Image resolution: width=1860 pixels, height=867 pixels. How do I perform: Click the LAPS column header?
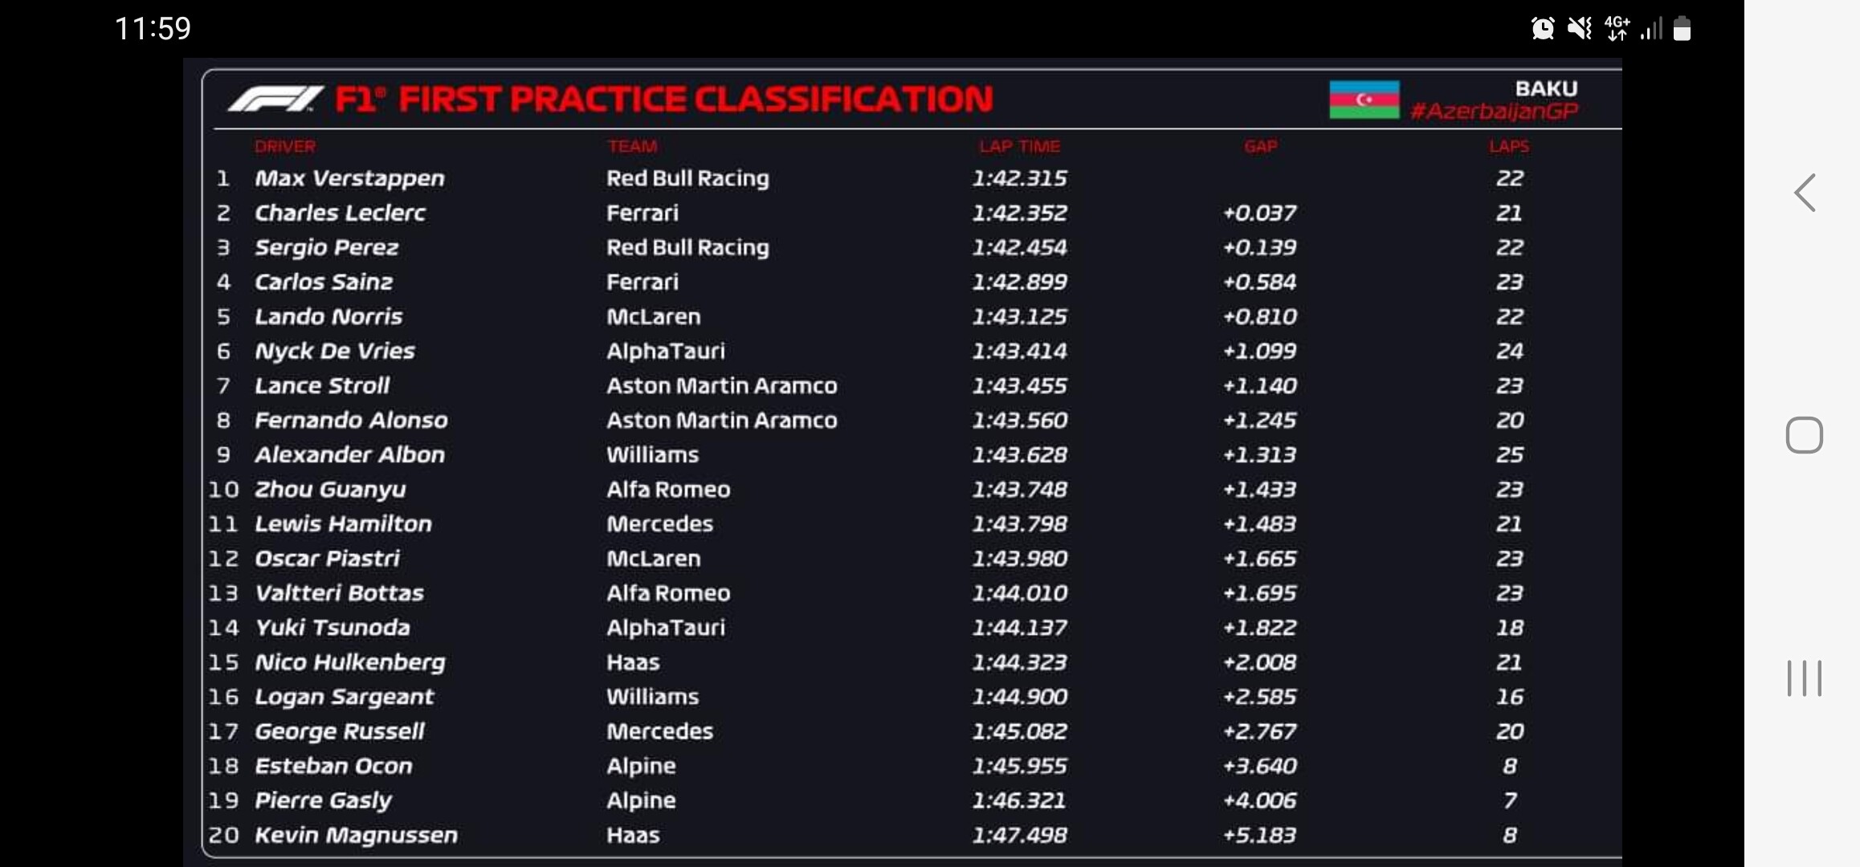point(1509,146)
